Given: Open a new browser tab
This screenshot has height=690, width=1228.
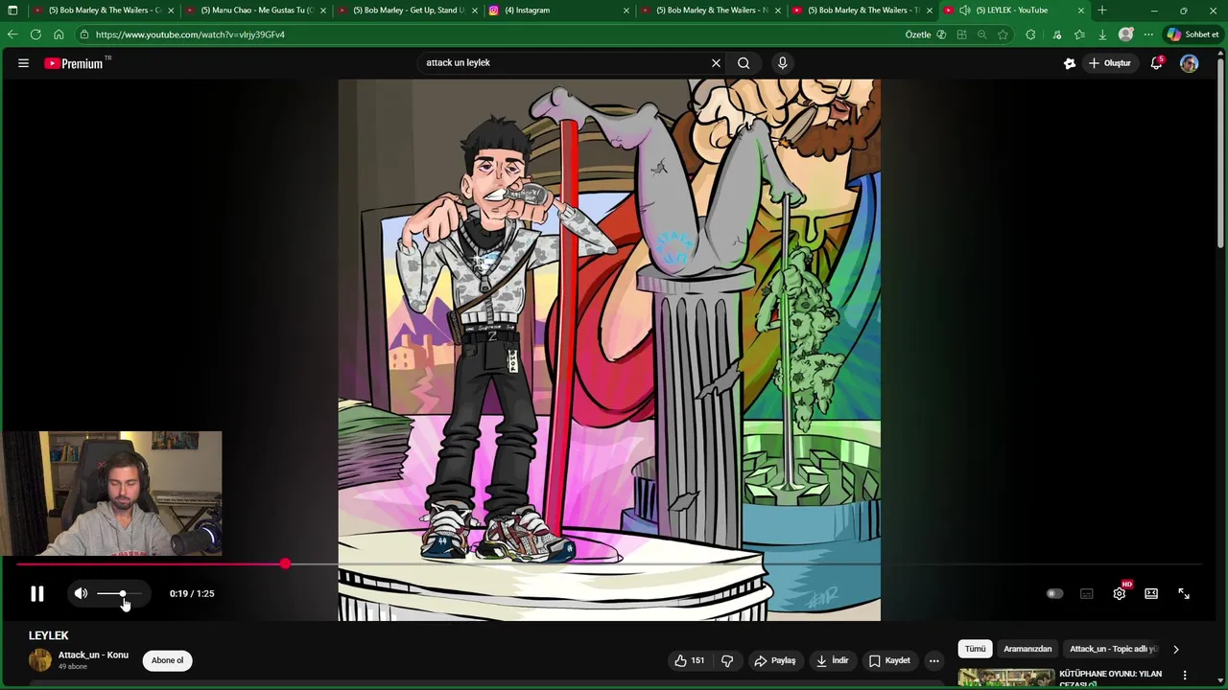Looking at the screenshot, I should tap(1102, 11).
